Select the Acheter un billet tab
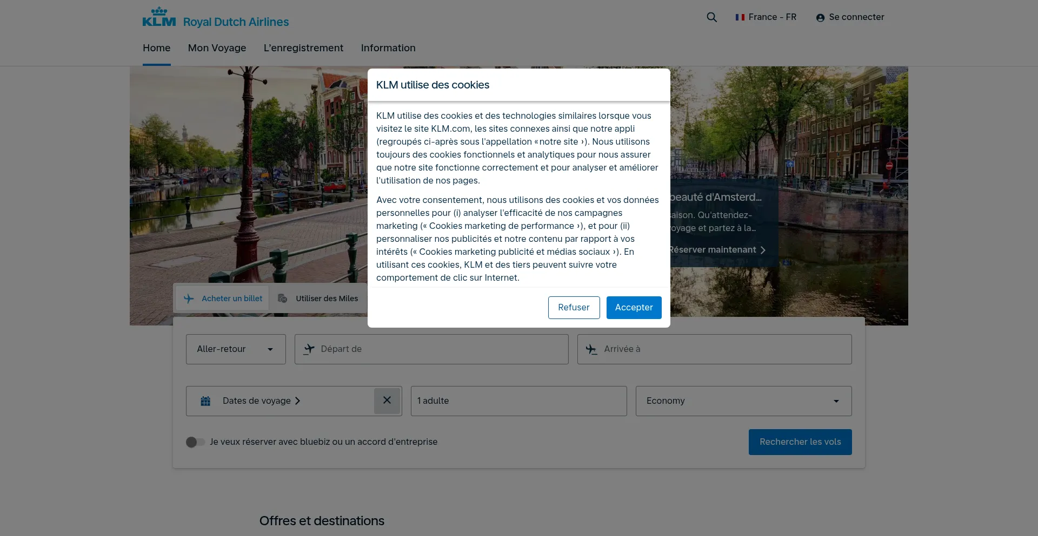This screenshot has width=1038, height=536. 223,298
